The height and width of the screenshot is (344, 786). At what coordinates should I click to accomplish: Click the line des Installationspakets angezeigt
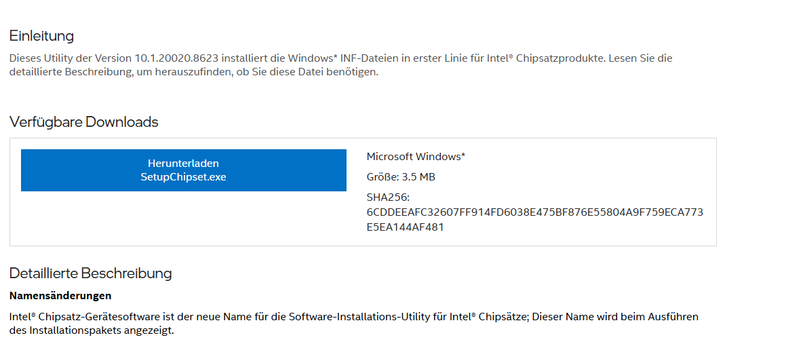(92, 331)
